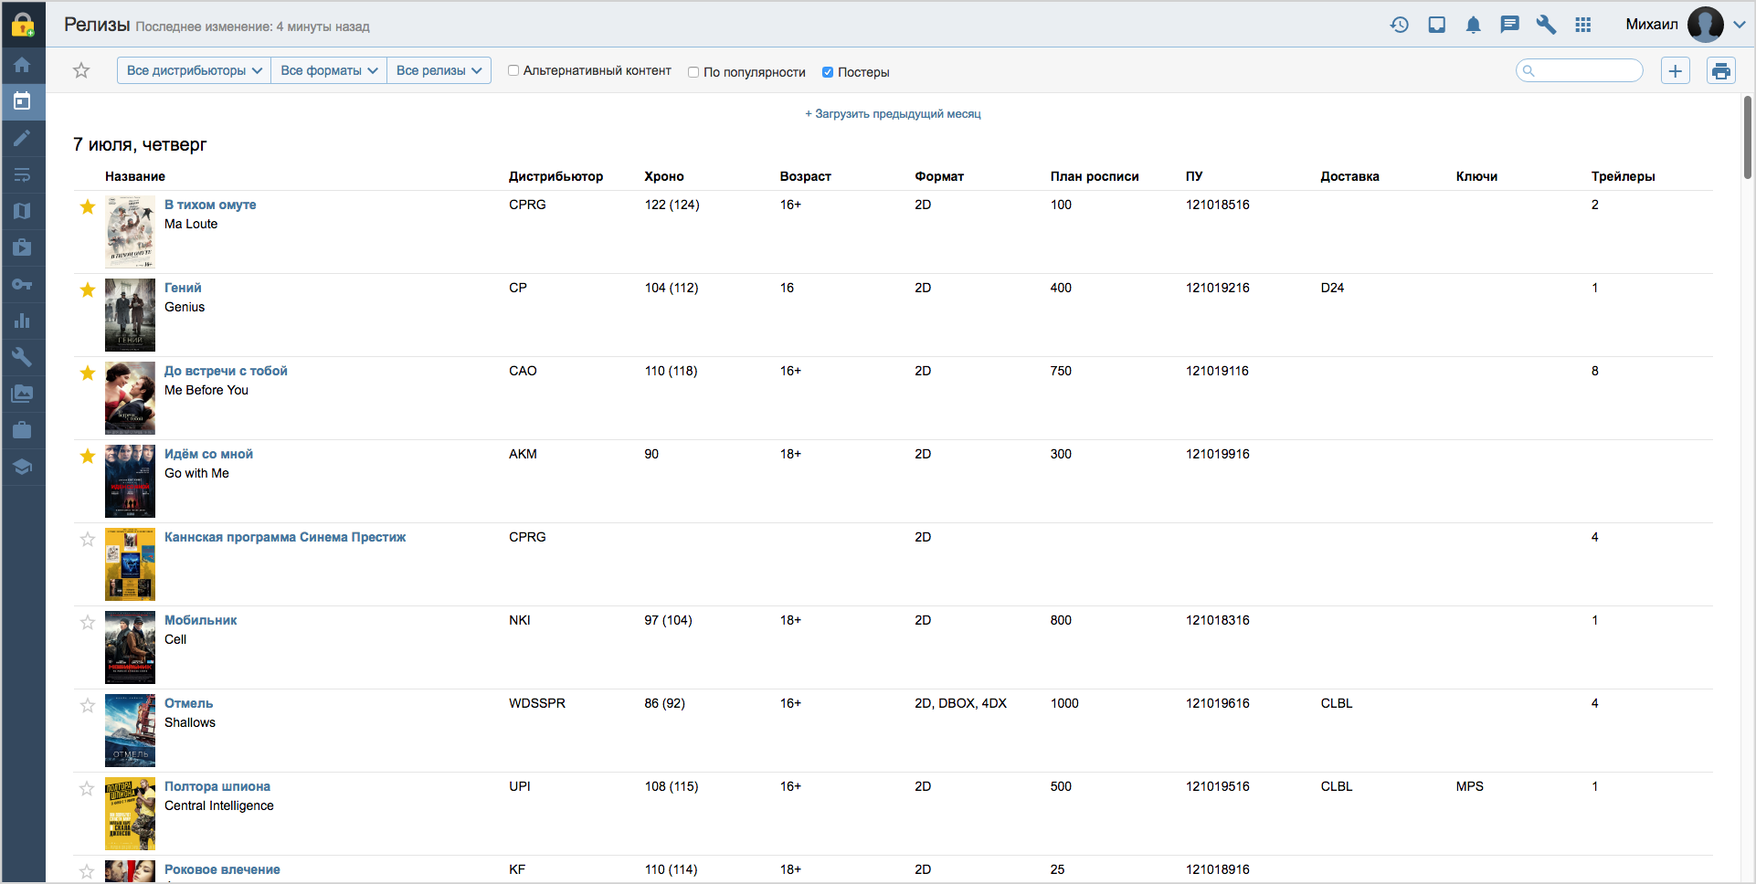Open Все дистрибьюторы dropdown
This screenshot has height=884, width=1756.
(x=194, y=70)
